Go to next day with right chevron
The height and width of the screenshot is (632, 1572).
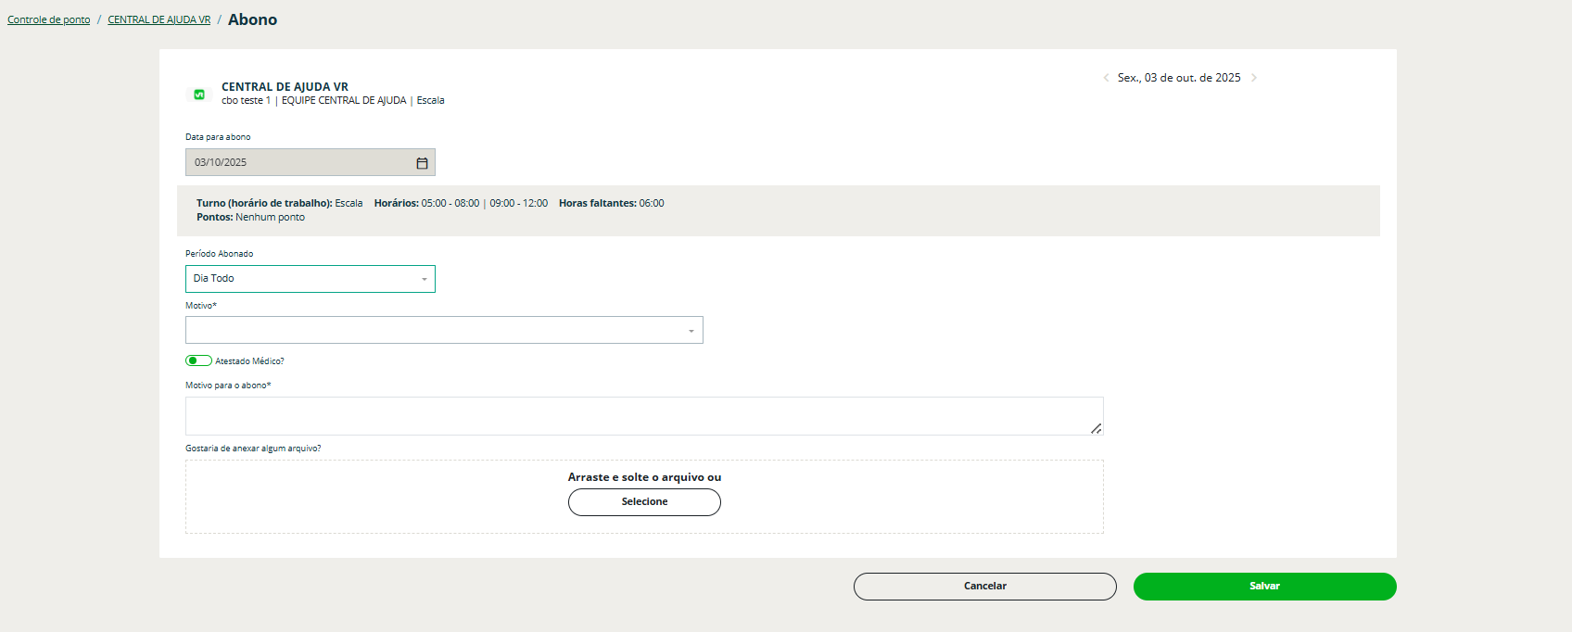tap(1254, 78)
